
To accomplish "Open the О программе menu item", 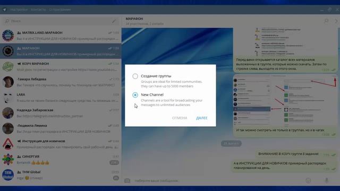I will (60, 10).
